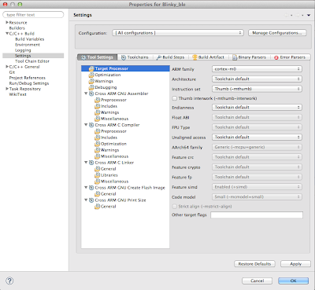
Task: Switch to the Build Steps tab
Action: (x=171, y=57)
